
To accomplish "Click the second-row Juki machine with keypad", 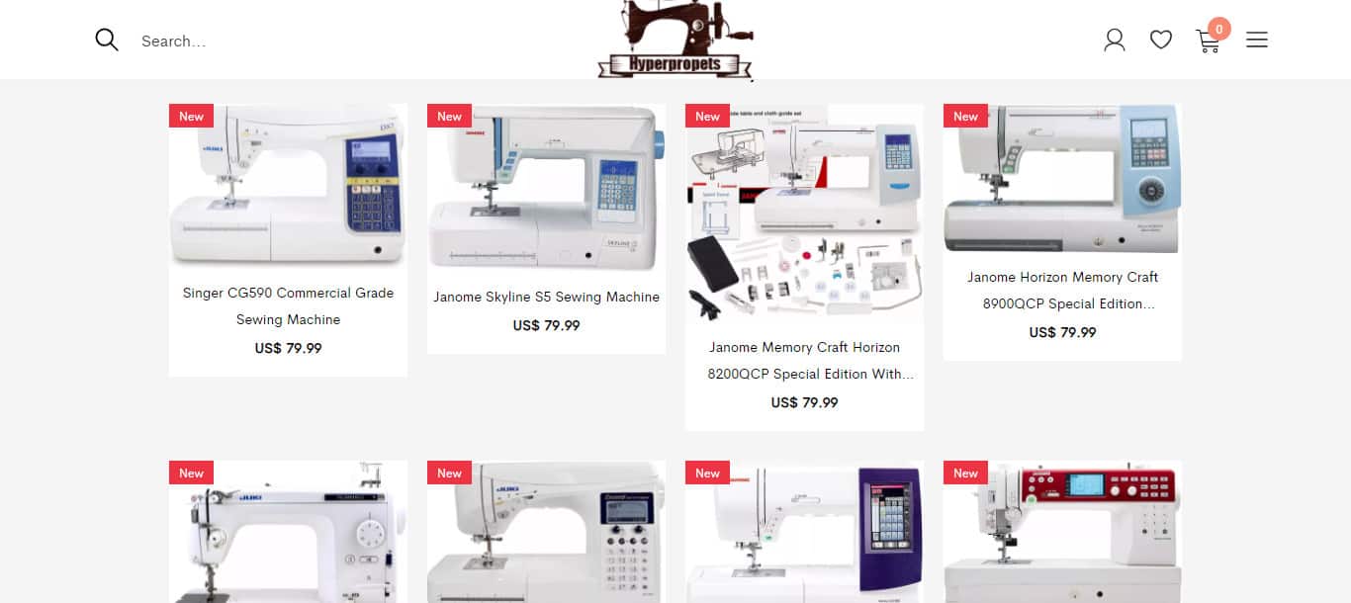I will [x=546, y=532].
